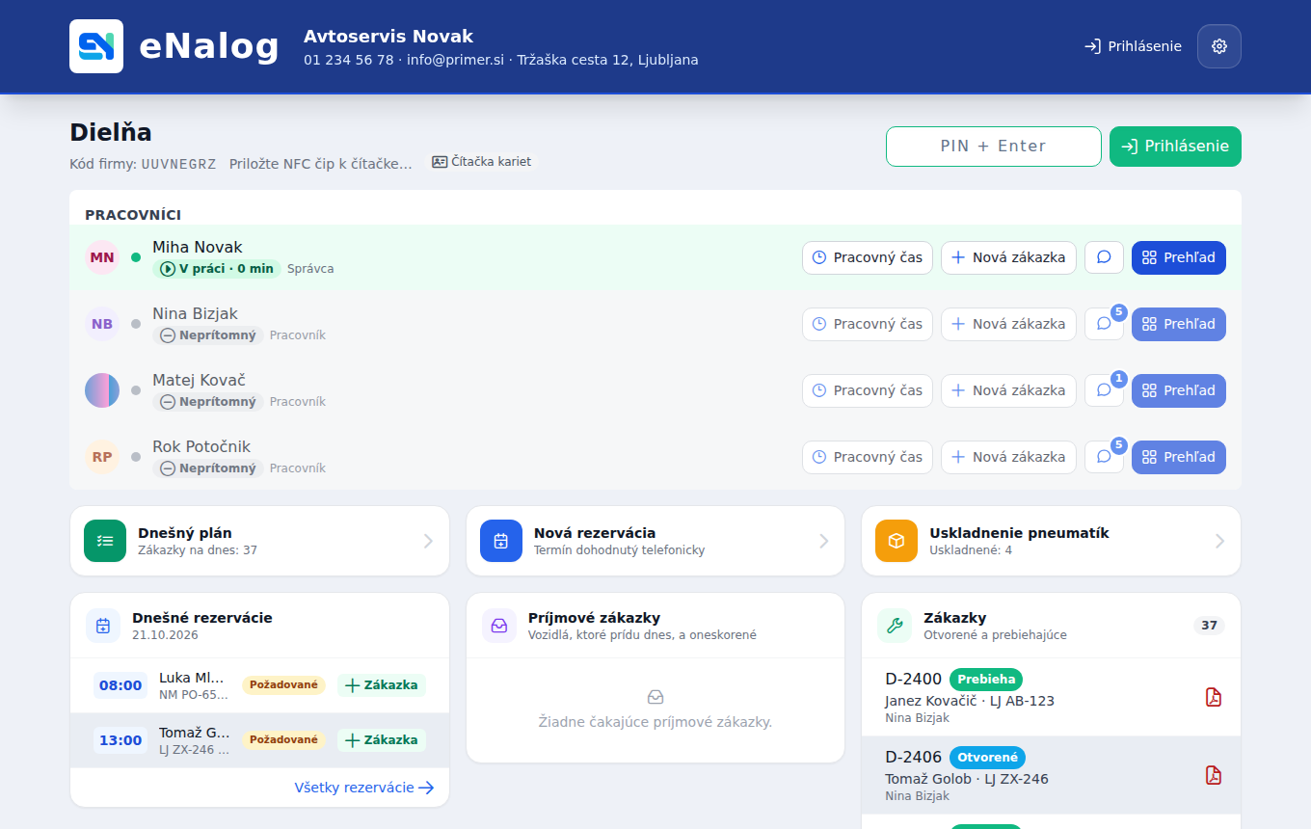The width and height of the screenshot is (1311, 829).
Task: Click the Čítačka kariet badge
Action: click(481, 162)
